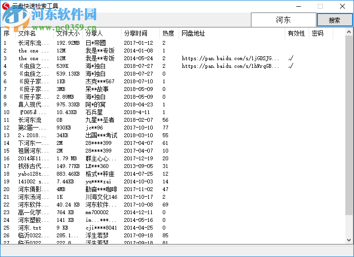Select row 21 河东汤河... file name
This screenshot has height=257, width=354.
[x=33, y=197]
